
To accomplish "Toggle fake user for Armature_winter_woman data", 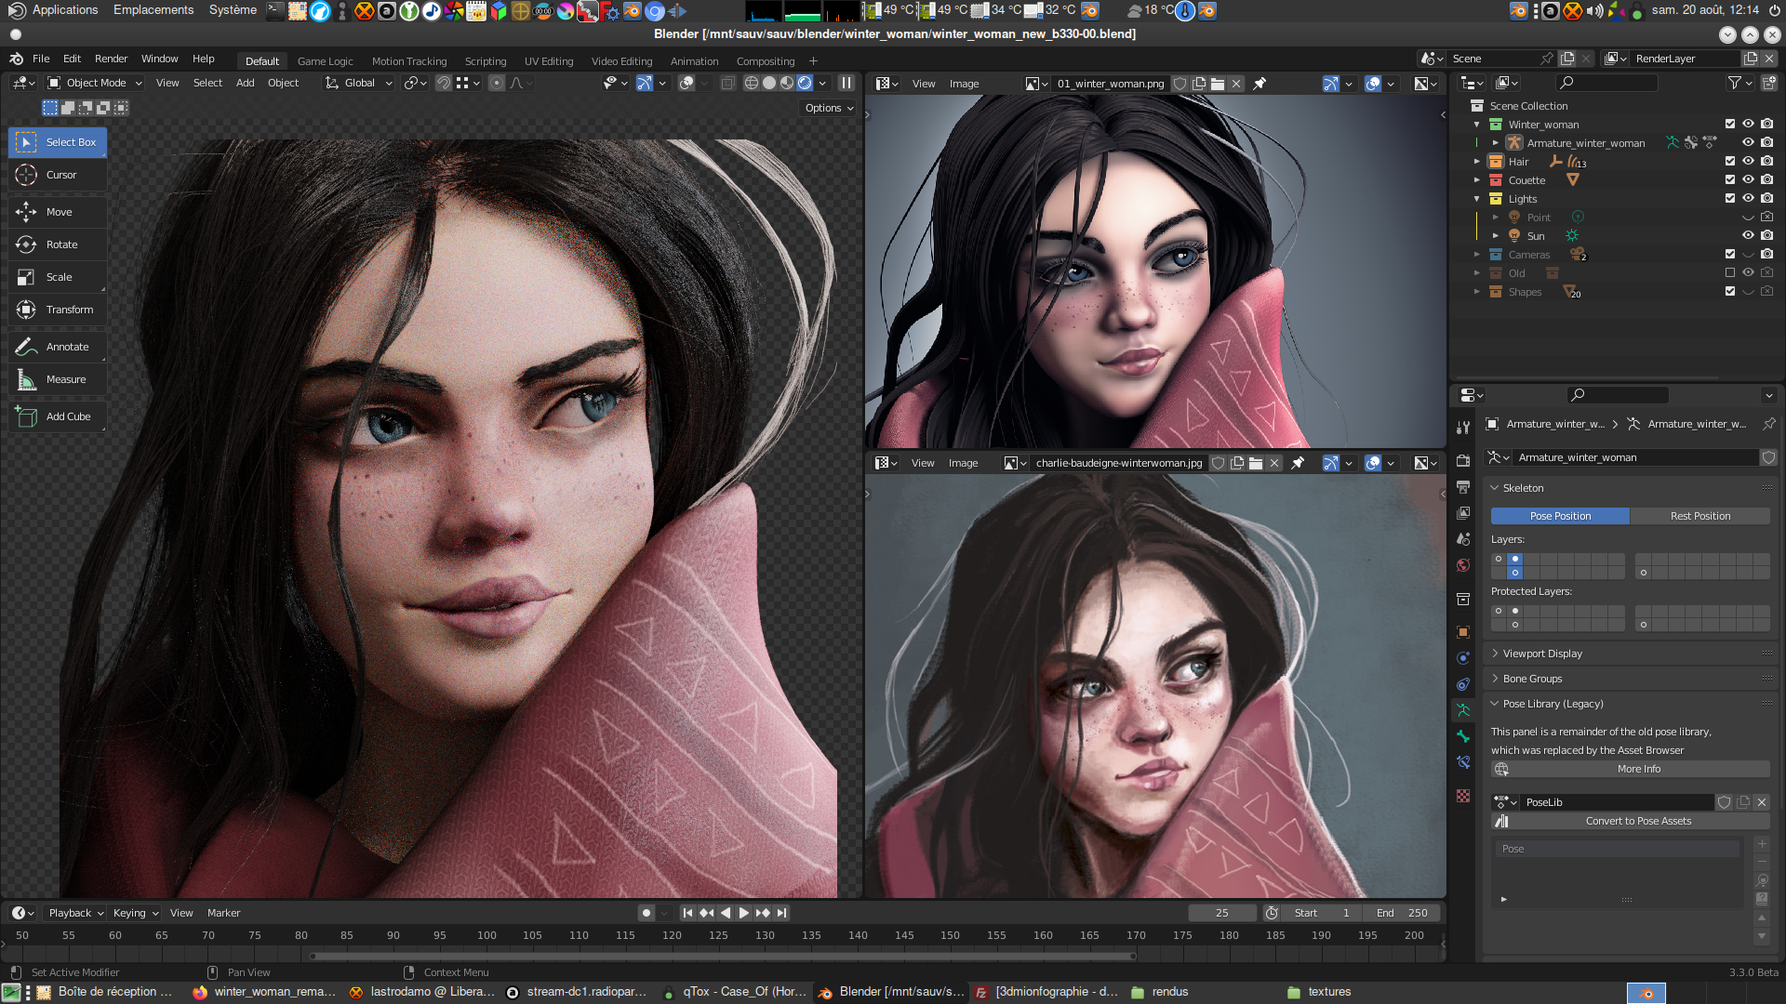I will point(1768,457).
